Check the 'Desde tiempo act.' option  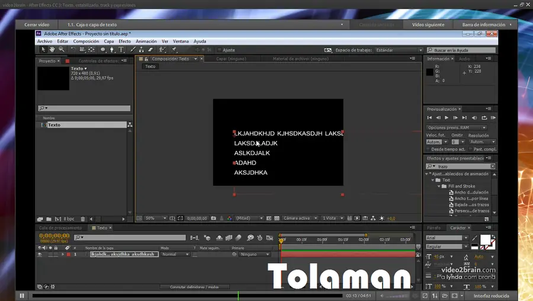click(428, 149)
